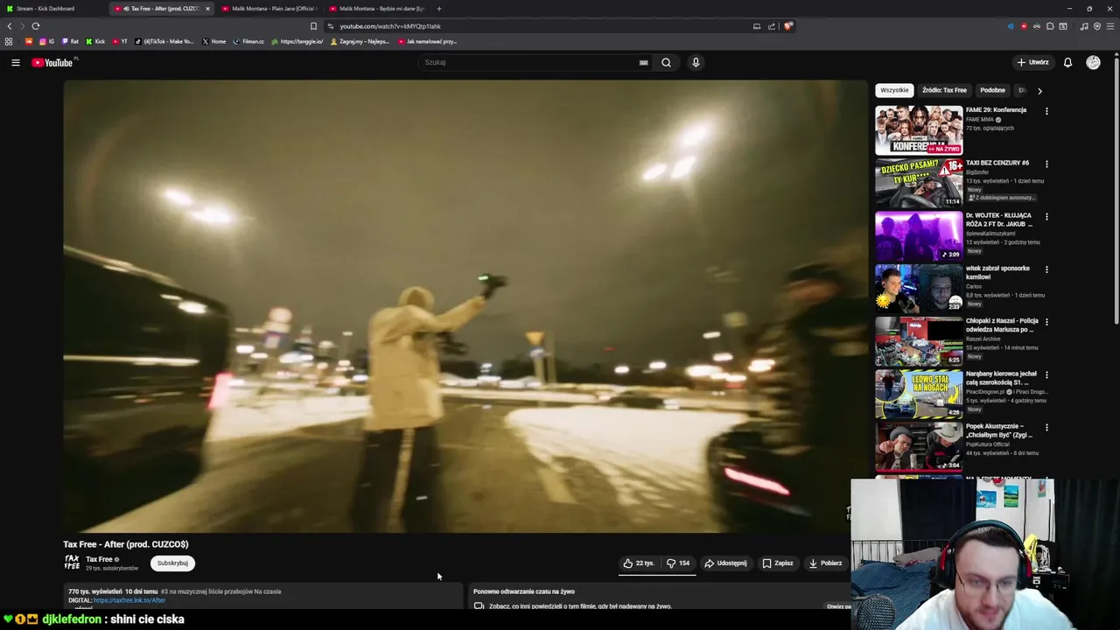Click the music note icon in the browser toolbar
1120x630 pixels.
tap(1084, 26)
